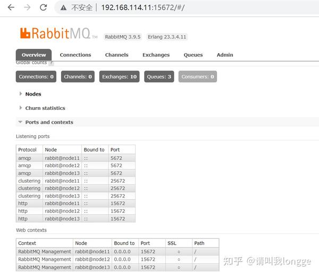This screenshot has height=275, width=319.
Task: Open the RabbitMQ logo home link
Action: [x=58, y=33]
